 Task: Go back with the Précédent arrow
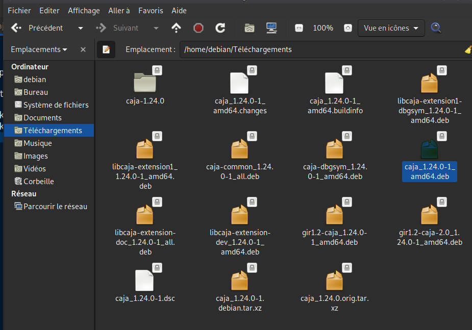(x=16, y=28)
